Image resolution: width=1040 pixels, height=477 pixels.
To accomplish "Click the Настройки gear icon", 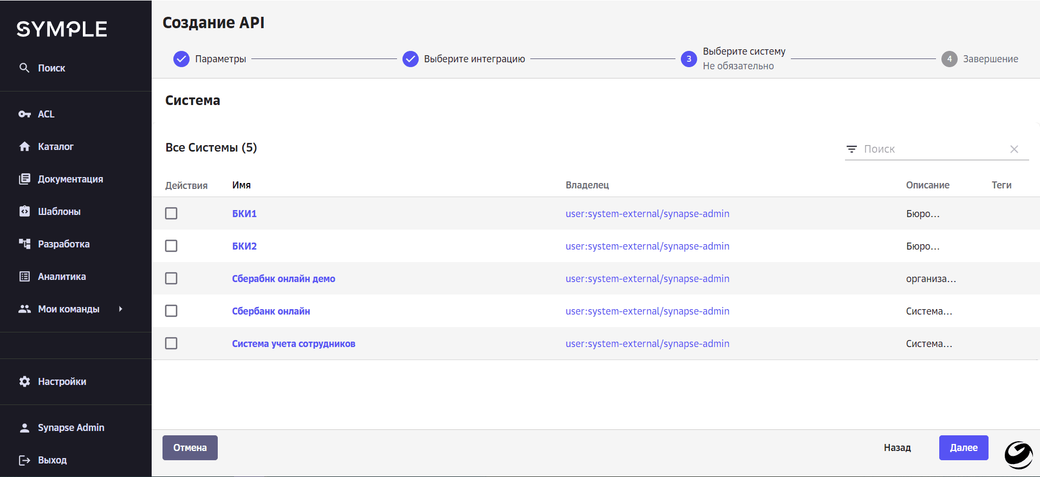I will [x=24, y=382].
